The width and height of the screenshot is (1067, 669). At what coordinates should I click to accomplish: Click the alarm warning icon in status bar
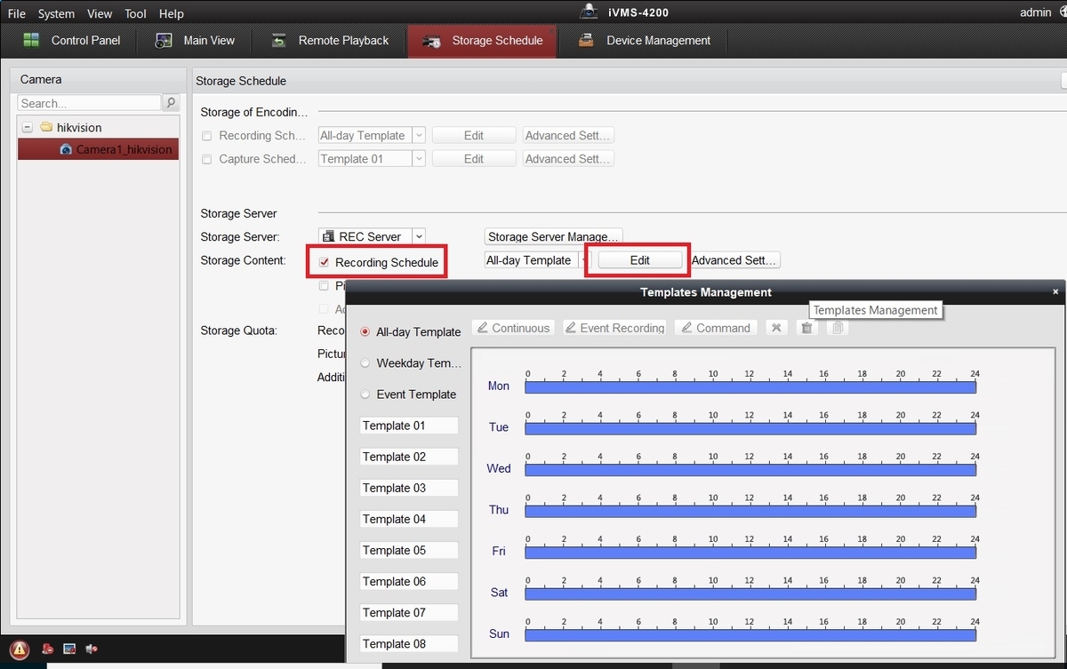tap(20, 649)
